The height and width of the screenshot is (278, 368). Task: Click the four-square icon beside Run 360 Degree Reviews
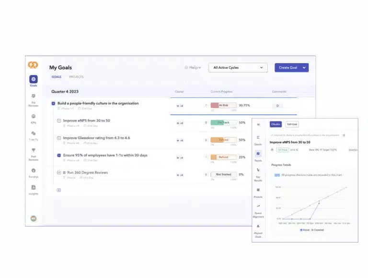point(64,173)
